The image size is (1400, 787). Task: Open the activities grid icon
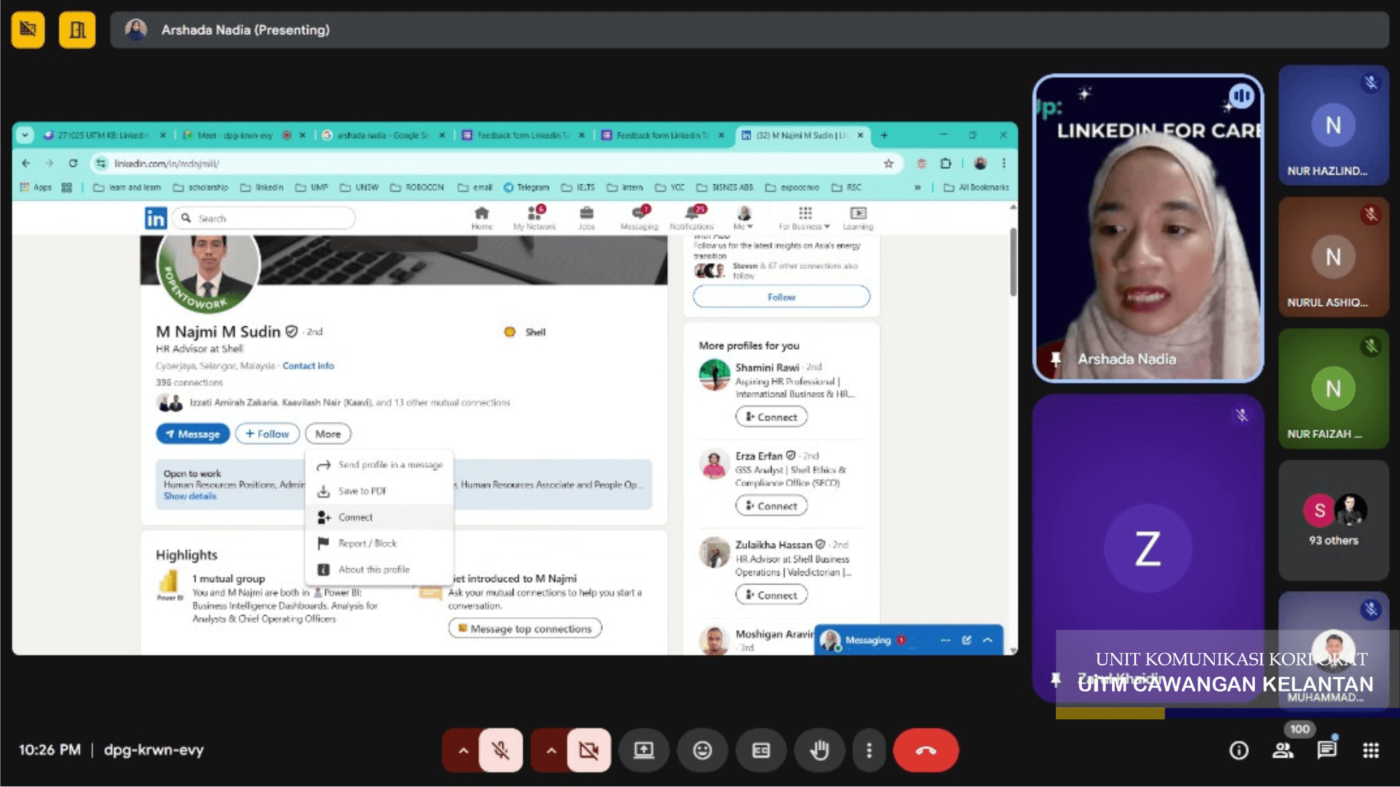(1371, 750)
